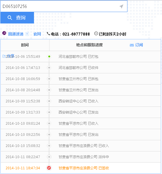Click the timestamp 2014-10-10 09:22:56
162x174 pixels.
[x=23, y=135]
